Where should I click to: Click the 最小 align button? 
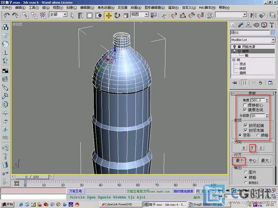point(240,160)
